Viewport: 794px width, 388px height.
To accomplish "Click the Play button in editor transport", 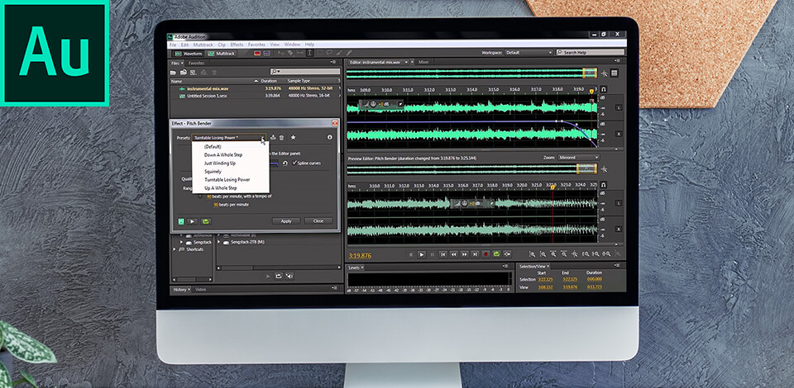I will 421,254.
